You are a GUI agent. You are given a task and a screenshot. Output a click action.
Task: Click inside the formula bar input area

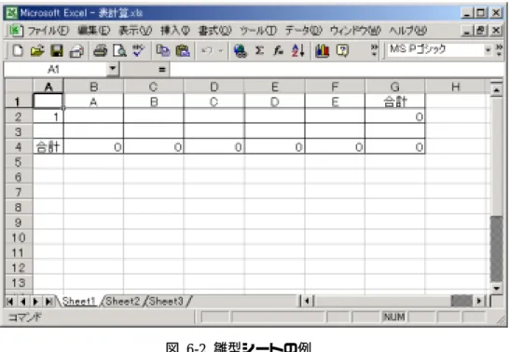[x=337, y=70]
